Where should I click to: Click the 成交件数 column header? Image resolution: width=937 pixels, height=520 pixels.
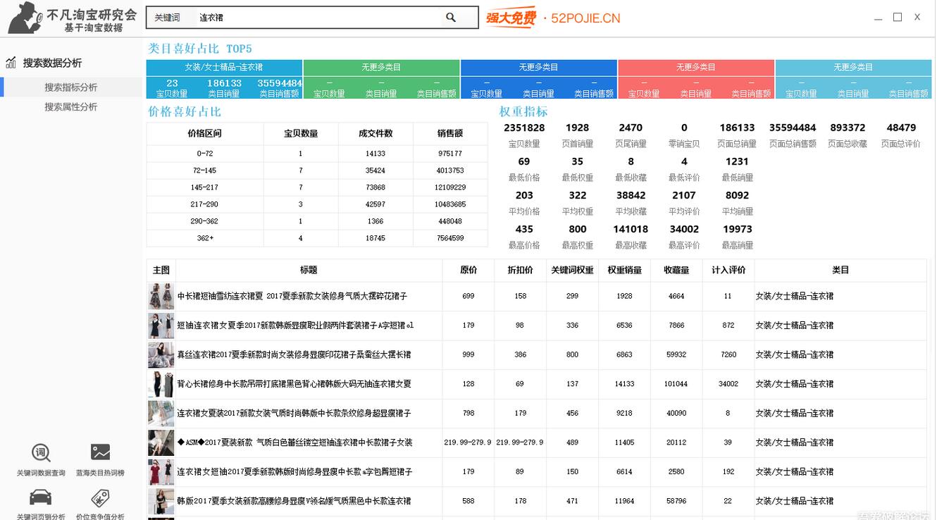point(376,133)
